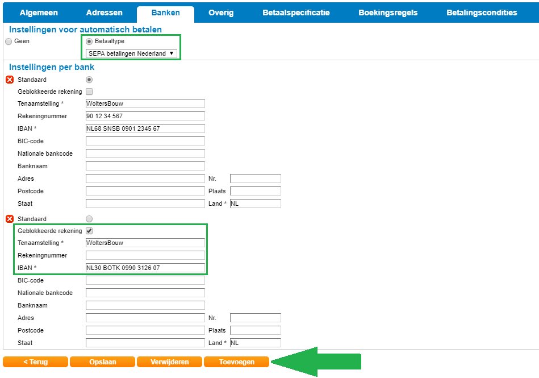539x378 pixels.
Task: Enable Geblokkeerde rekening for first bank
Action: click(x=89, y=92)
